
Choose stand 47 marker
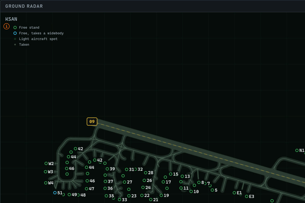(x=87, y=189)
